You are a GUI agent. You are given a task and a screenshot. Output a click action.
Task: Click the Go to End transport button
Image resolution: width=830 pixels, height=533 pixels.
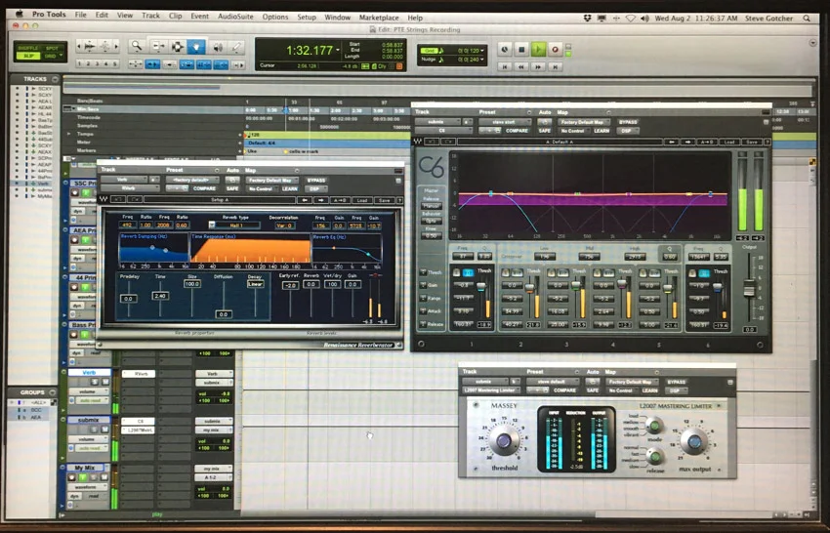point(555,66)
